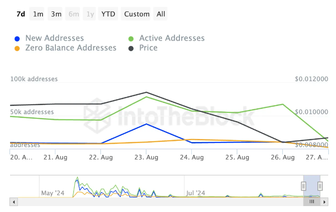This screenshot has width=336, height=212.
Task: Click the navigator scrollbar right arrow
Action: pos(324,202)
